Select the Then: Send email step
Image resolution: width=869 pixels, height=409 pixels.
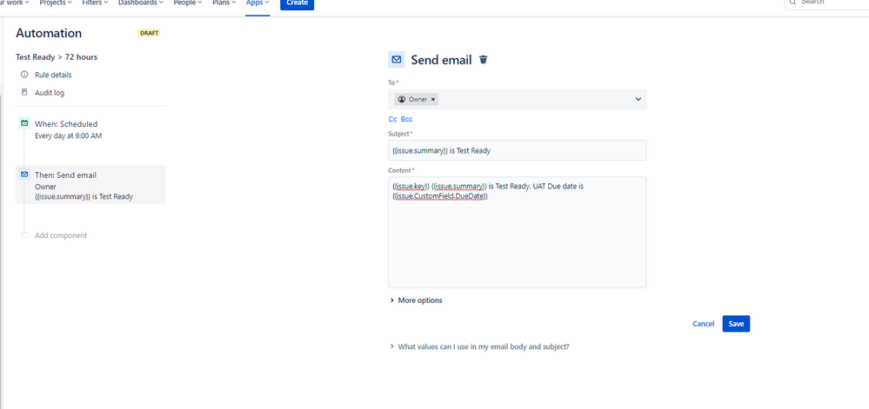point(90,185)
